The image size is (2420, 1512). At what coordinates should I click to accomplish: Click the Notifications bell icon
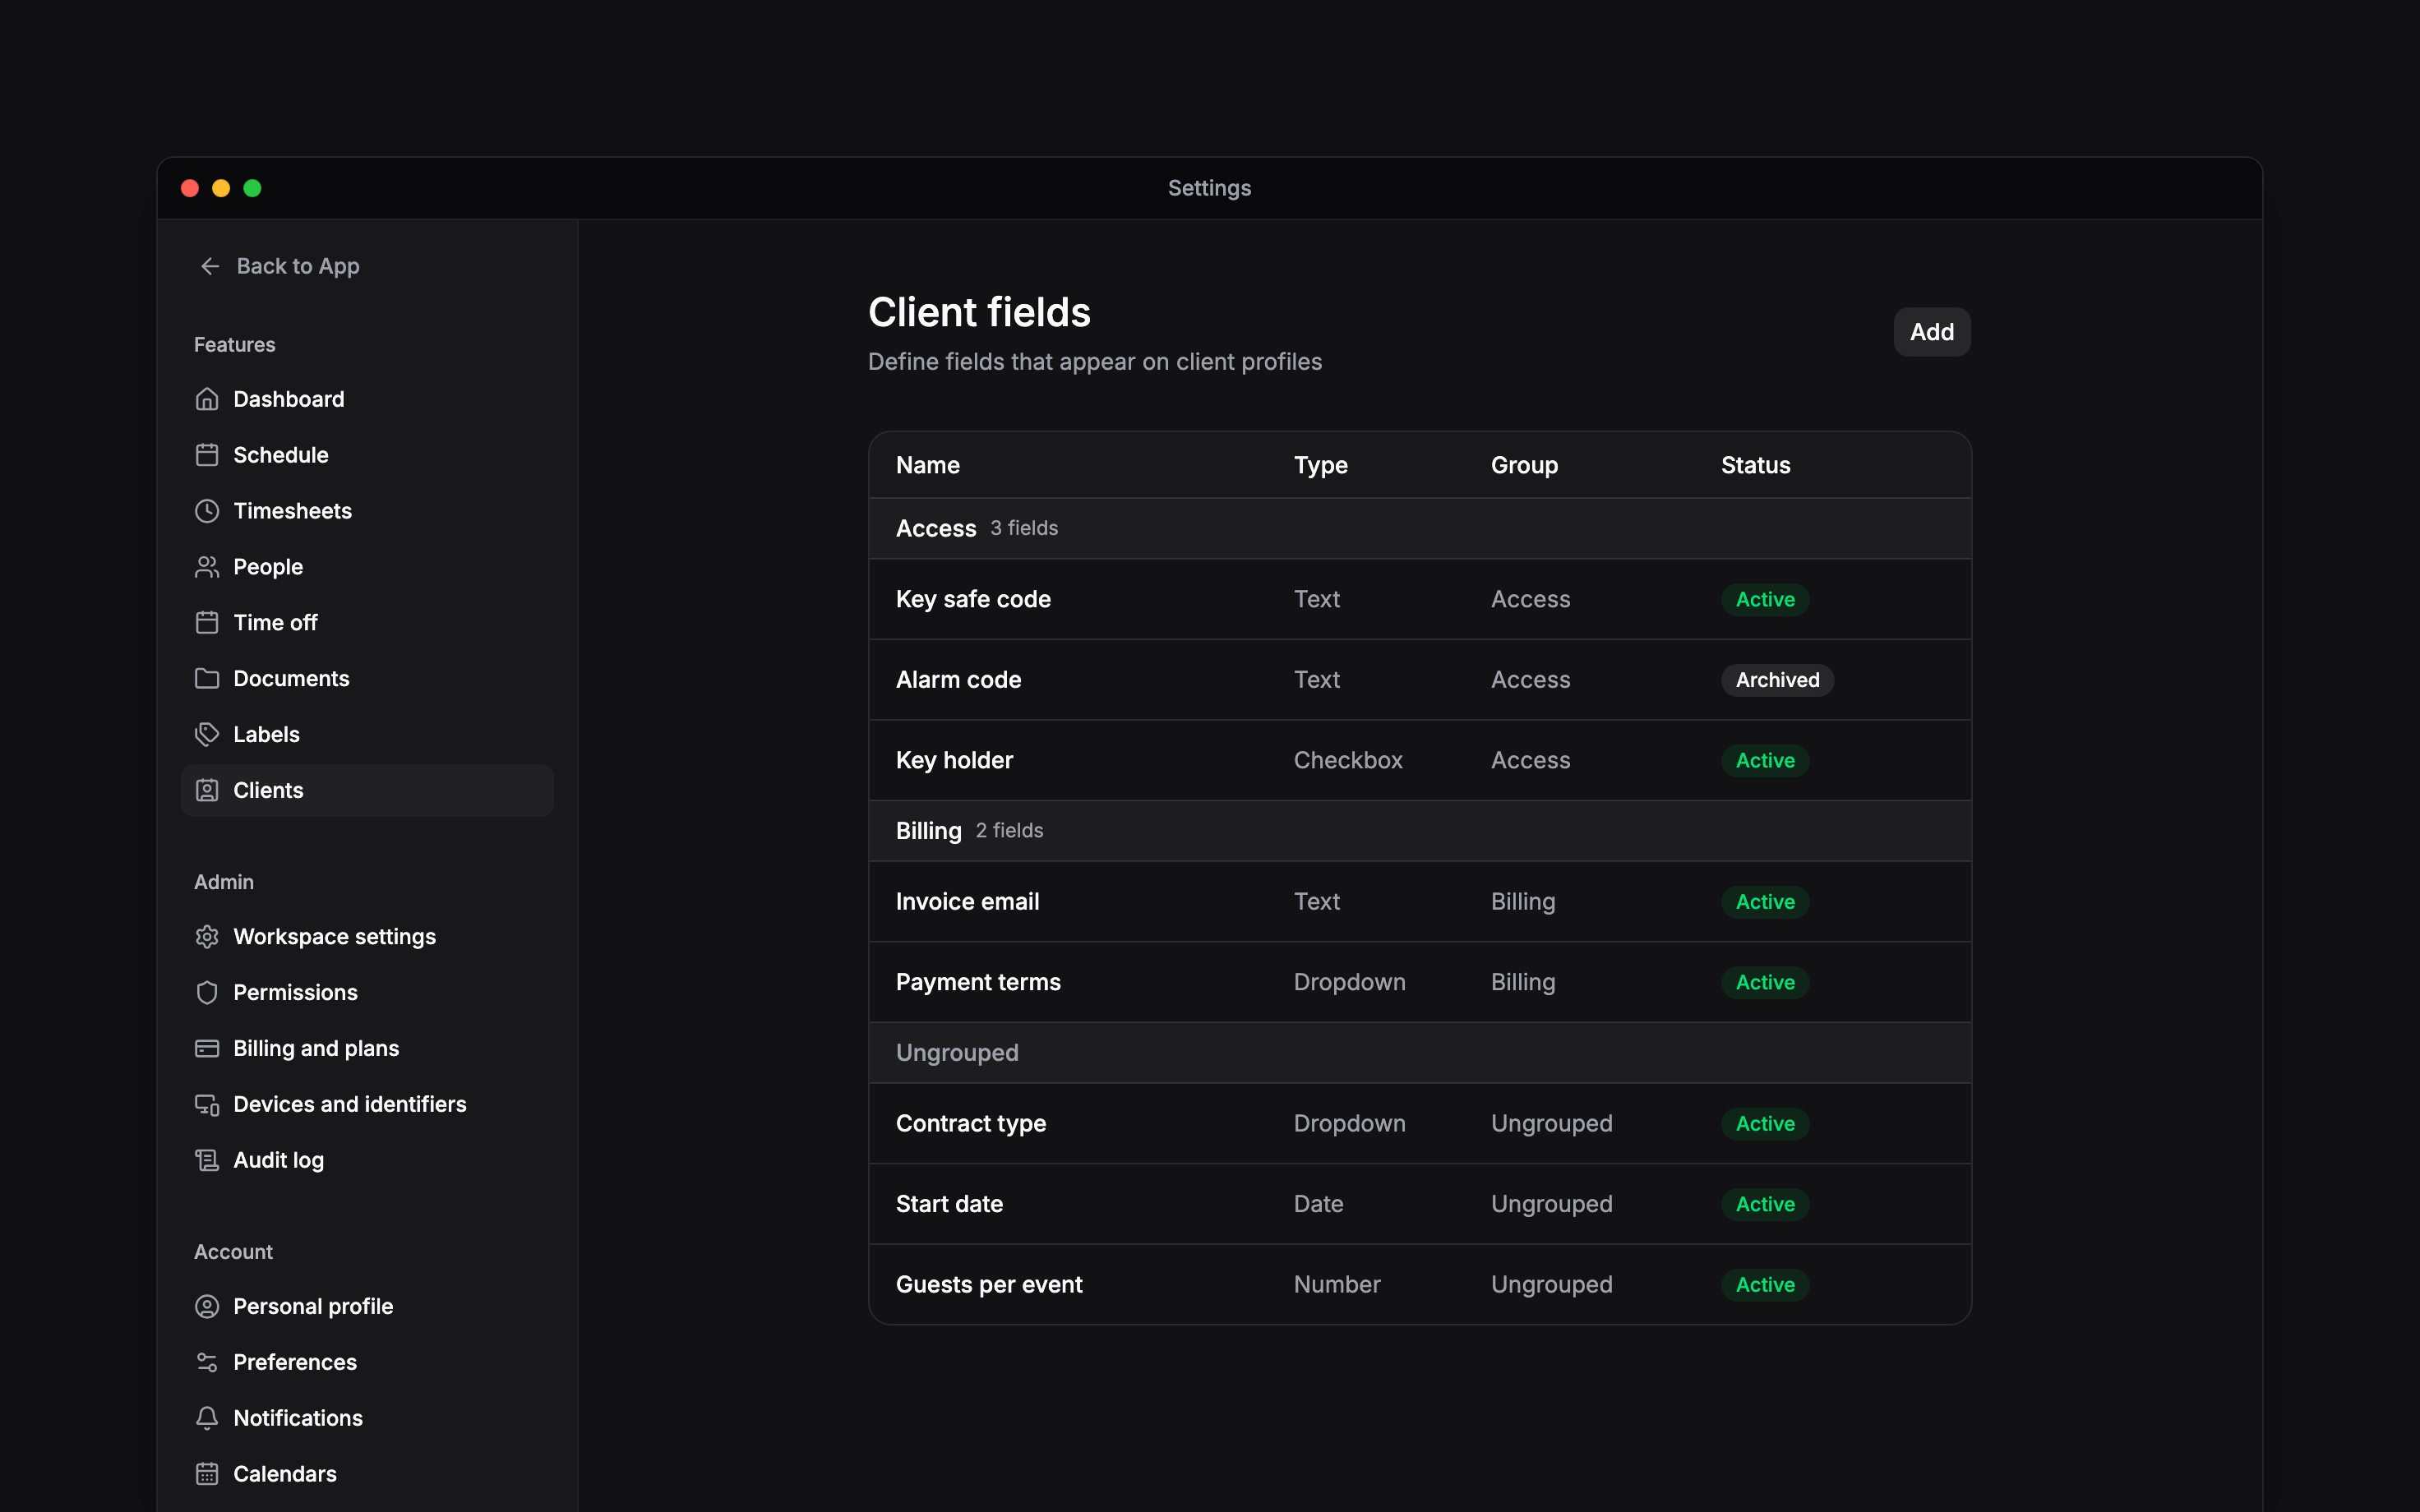[207, 1419]
